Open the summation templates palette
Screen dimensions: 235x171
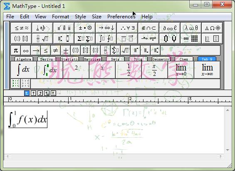[x=85, y=38]
